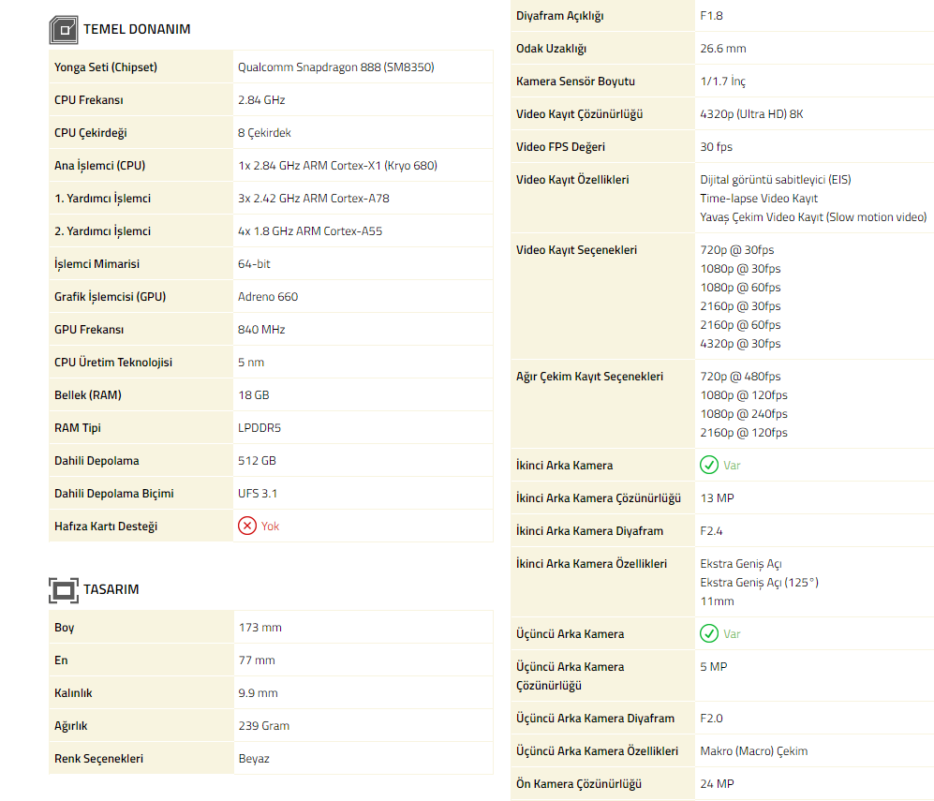This screenshot has height=801, width=934.
Task: Click the Qualcomm Snapdragon 888 chipset value
Action: [335, 67]
